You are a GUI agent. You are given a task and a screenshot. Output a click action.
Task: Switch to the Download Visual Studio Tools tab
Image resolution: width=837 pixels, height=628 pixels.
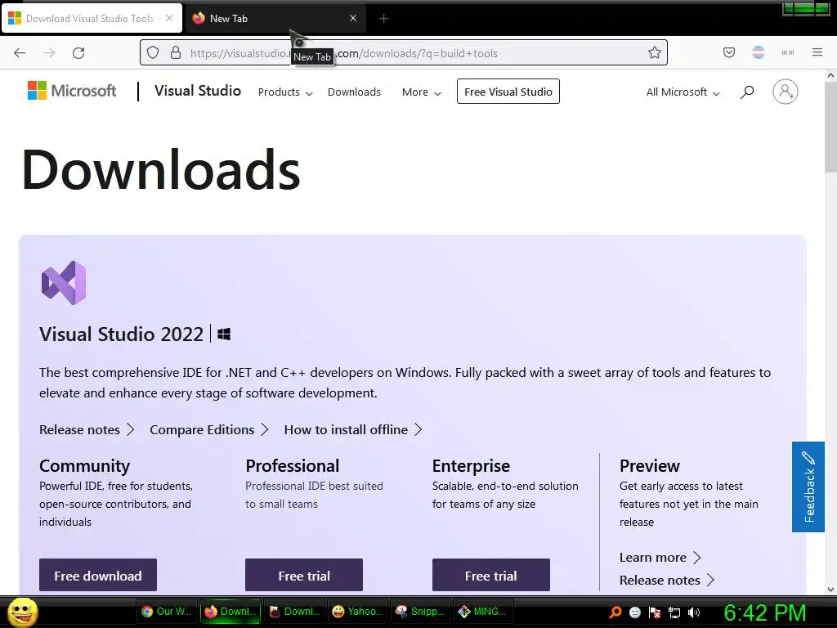92,19
